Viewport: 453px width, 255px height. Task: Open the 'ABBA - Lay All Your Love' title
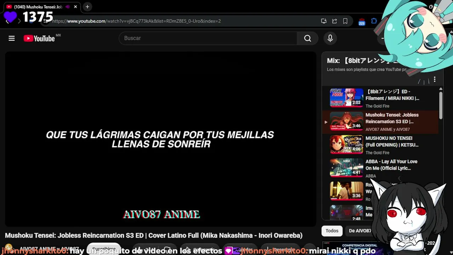pos(391,165)
